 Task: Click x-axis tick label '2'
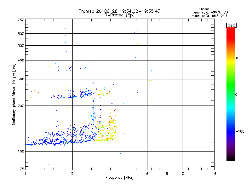pos(72,174)
